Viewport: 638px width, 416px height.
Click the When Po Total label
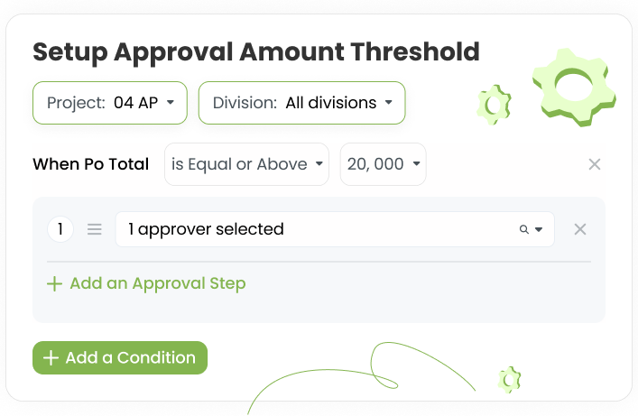point(91,164)
